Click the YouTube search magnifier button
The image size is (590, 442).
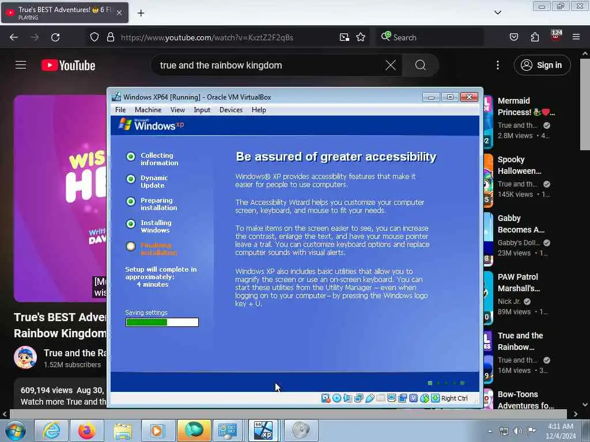click(x=420, y=65)
